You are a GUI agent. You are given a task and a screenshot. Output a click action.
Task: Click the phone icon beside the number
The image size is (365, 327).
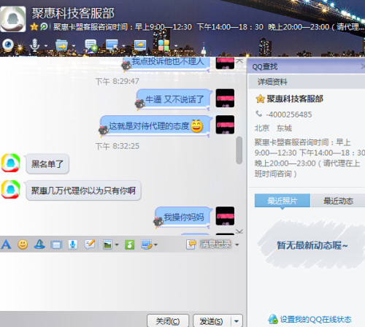coord(259,114)
